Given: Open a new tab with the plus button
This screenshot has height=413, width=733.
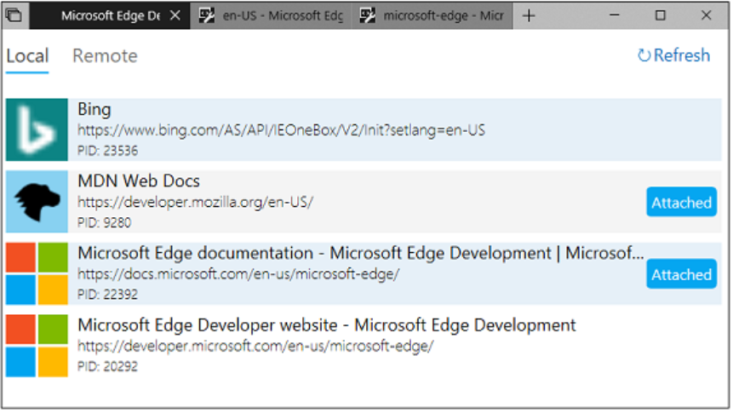Looking at the screenshot, I should pyautogui.click(x=529, y=15).
